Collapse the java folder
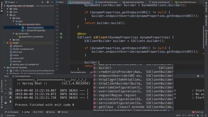Image resolution: width=208 pixels, height=117 pixels. pos(13,21)
